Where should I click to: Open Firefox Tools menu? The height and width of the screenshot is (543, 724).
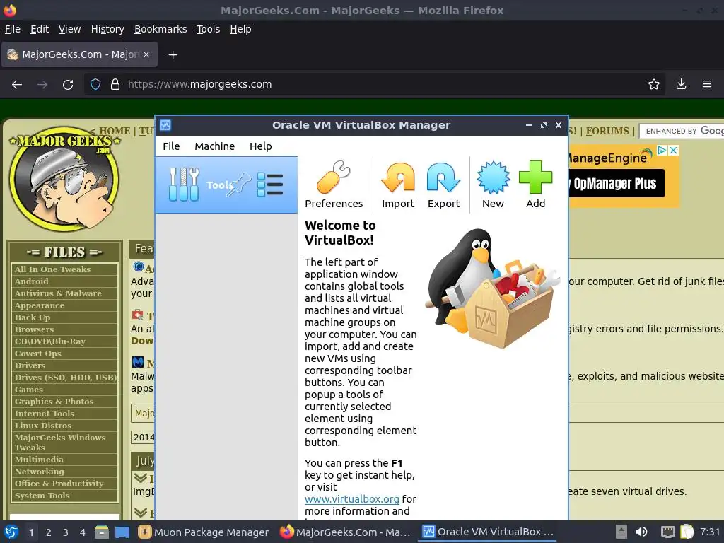tap(209, 29)
